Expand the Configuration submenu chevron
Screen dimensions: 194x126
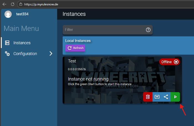tap(51, 54)
